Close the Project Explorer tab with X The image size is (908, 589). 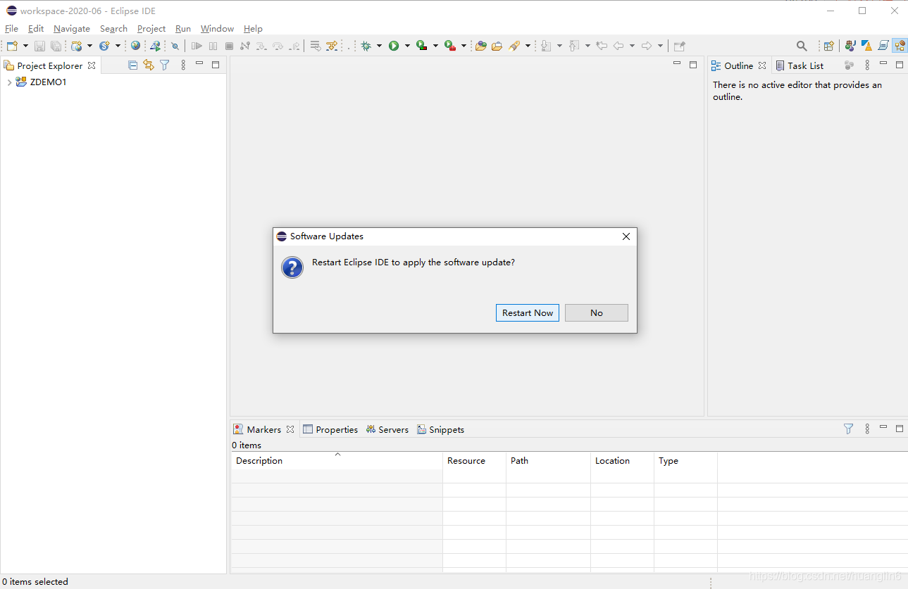(92, 65)
